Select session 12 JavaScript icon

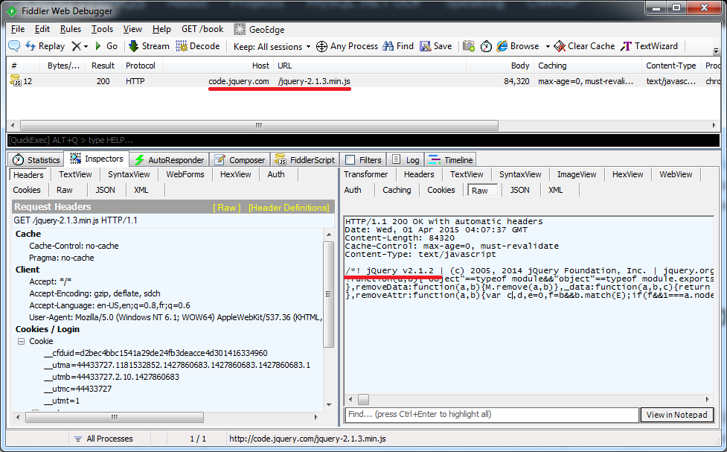16,80
